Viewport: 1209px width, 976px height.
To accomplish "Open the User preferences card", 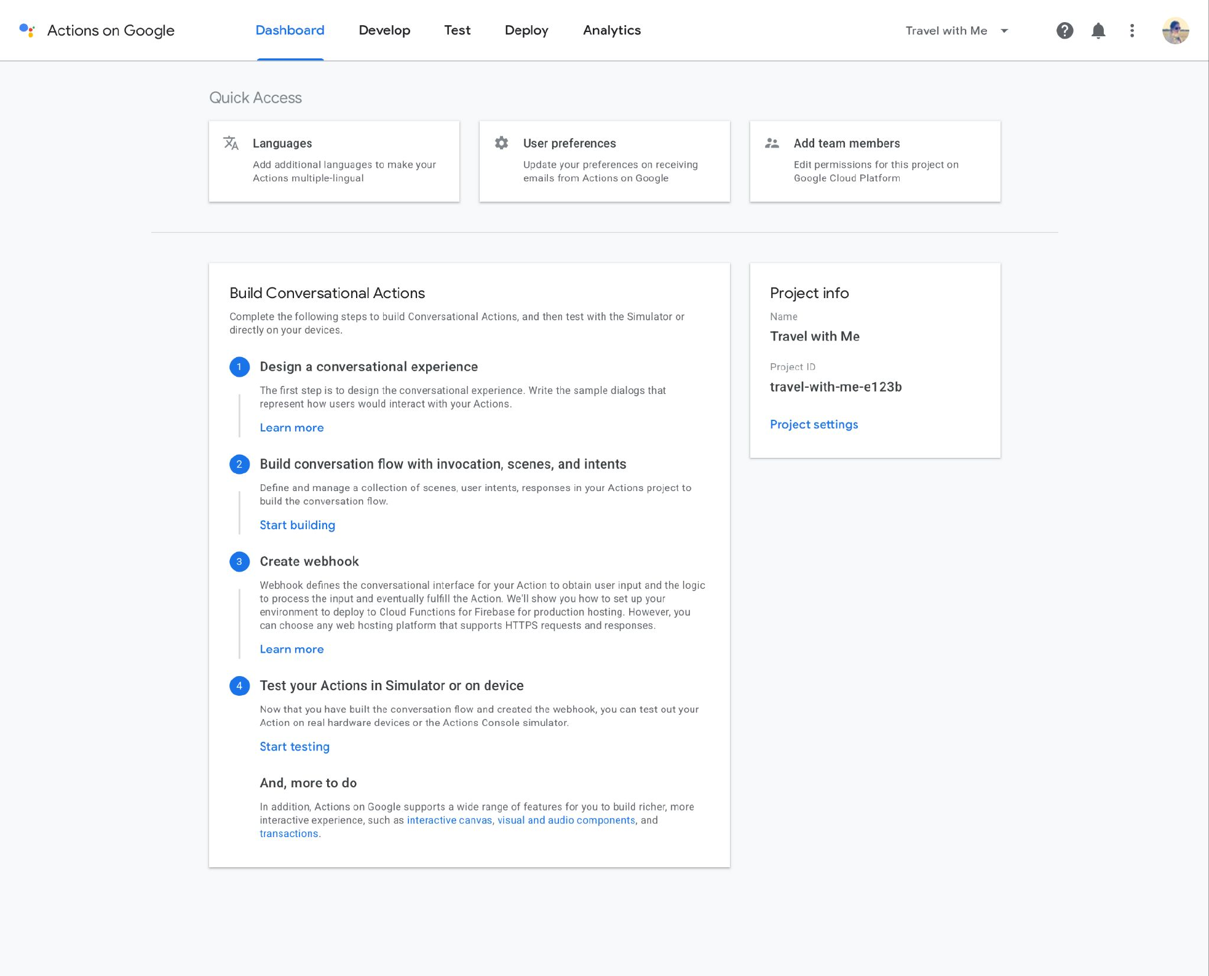I will (x=604, y=161).
